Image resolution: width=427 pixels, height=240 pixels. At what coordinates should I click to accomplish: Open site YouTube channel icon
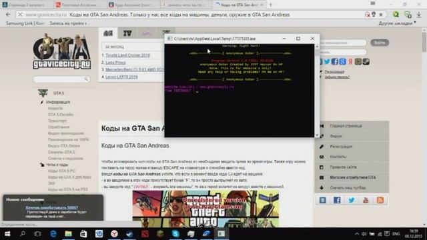point(366,200)
